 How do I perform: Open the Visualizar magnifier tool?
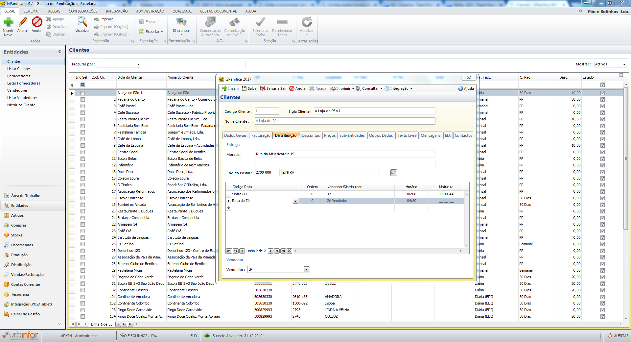point(82,22)
